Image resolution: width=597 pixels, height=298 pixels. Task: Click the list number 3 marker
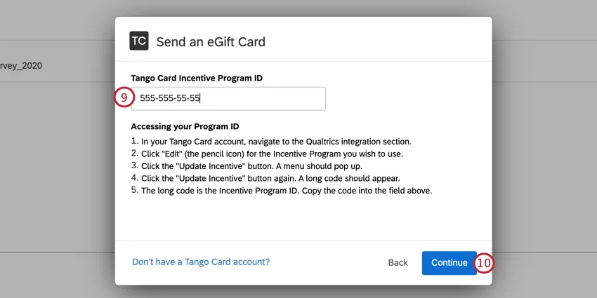(x=134, y=166)
